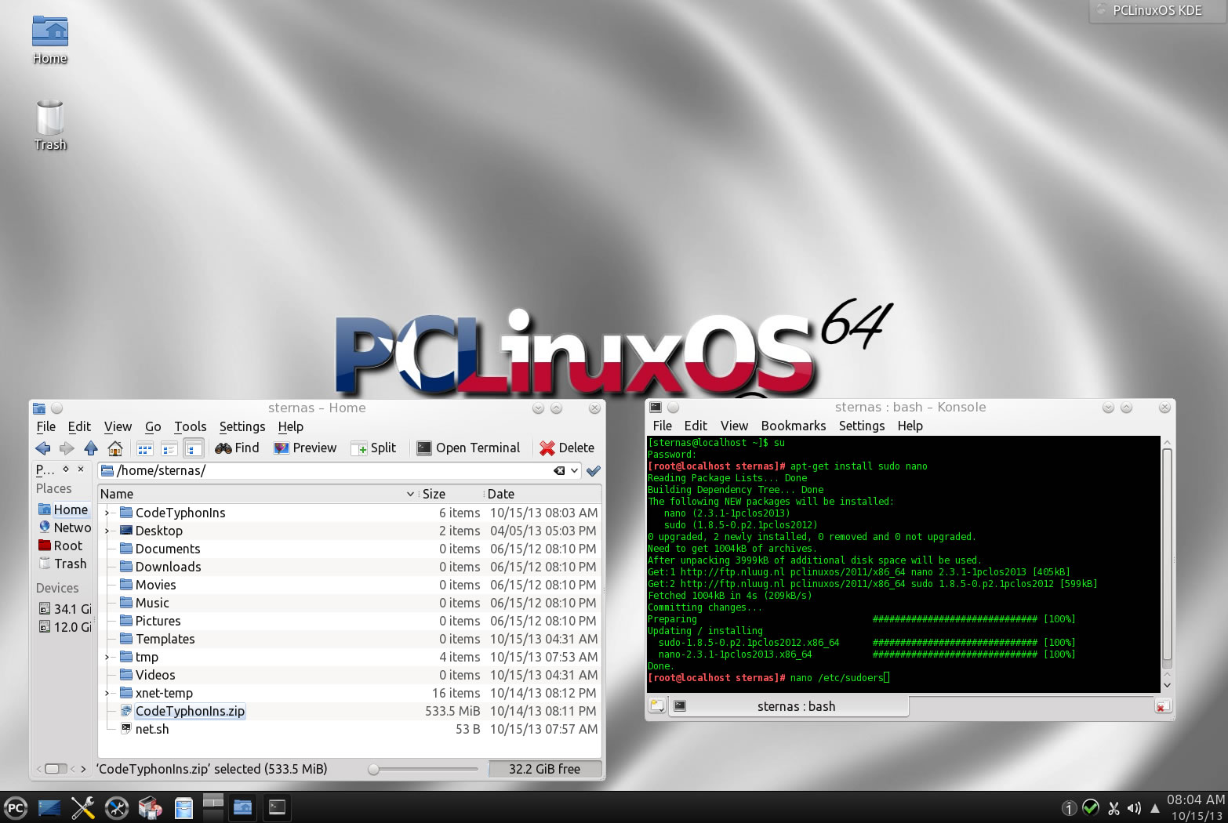1228x823 pixels.
Task: Expand the CodeTyphonIns folder
Action: tap(107, 513)
